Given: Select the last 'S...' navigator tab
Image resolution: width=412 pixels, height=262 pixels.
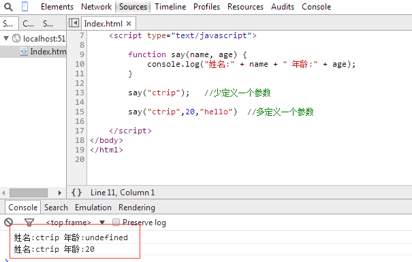Looking at the screenshot, I should (x=48, y=24).
